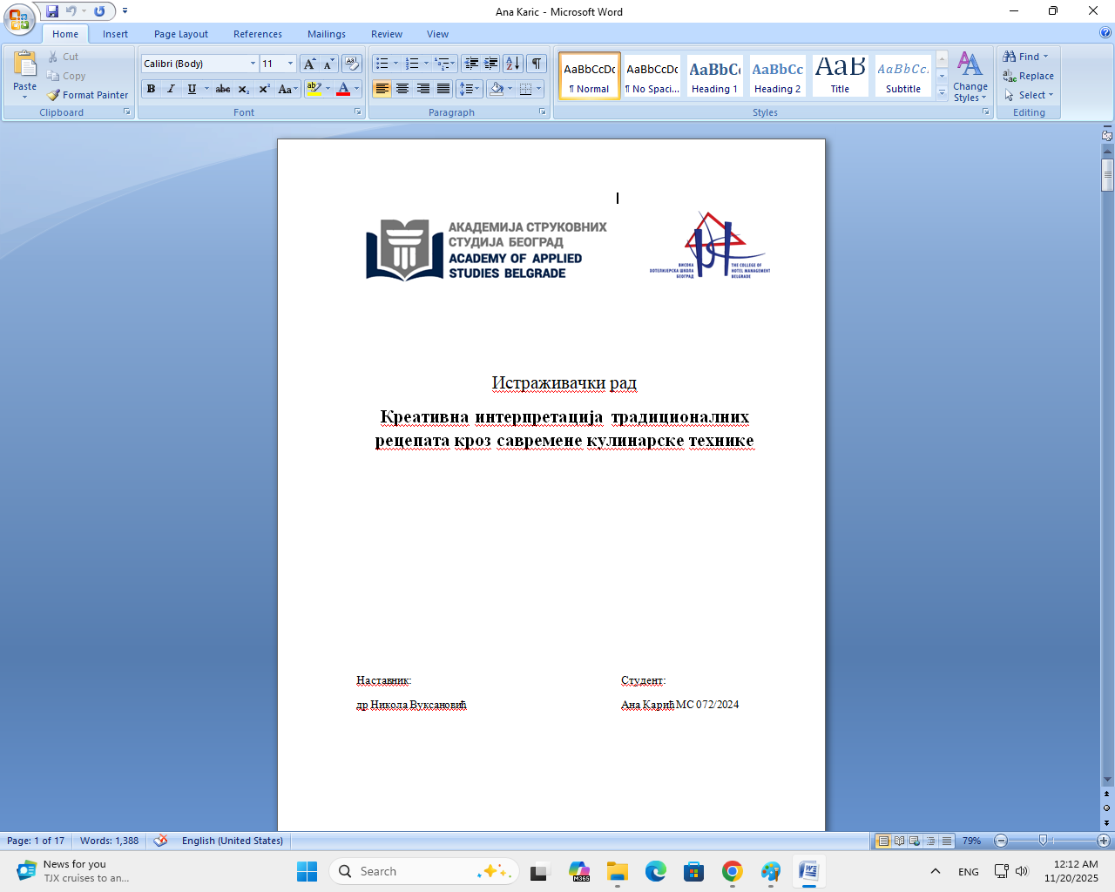Click the Increase Indent icon

491,64
